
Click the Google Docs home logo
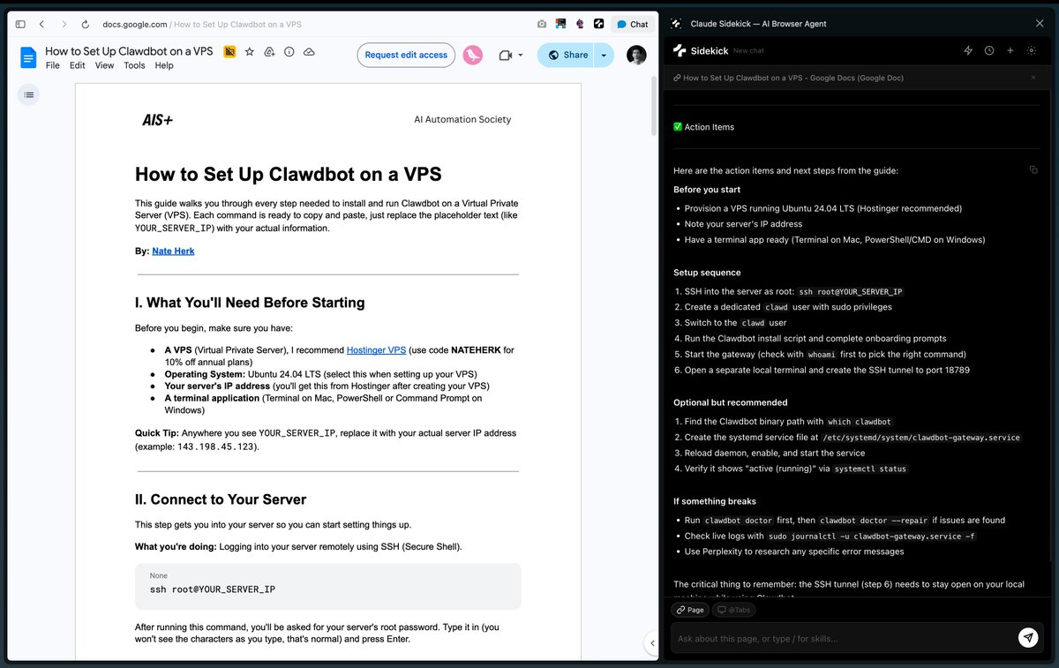pyautogui.click(x=28, y=58)
